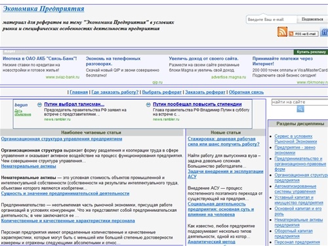Open the Нематериальные активы article link
This screenshot has height=246, width=328.
(x=28, y=166)
